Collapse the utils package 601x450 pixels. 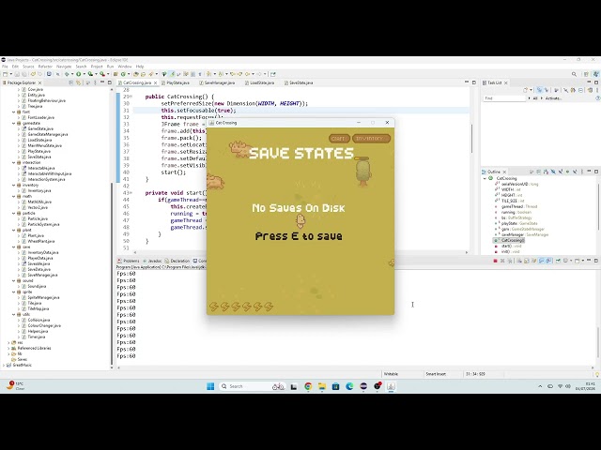click(x=14, y=314)
